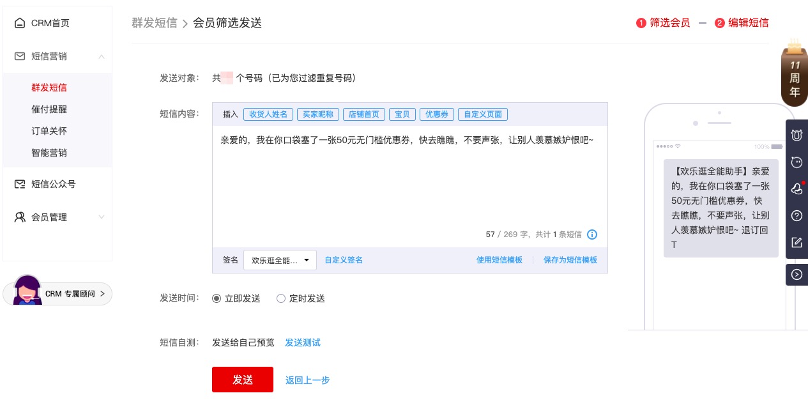Collapse the 短信营销 menu section
808x400 pixels.
(x=102, y=56)
